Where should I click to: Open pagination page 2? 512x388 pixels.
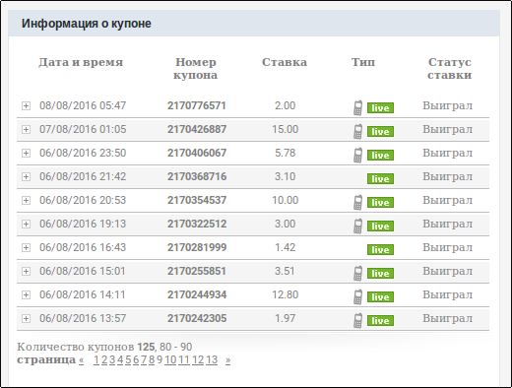(x=104, y=360)
